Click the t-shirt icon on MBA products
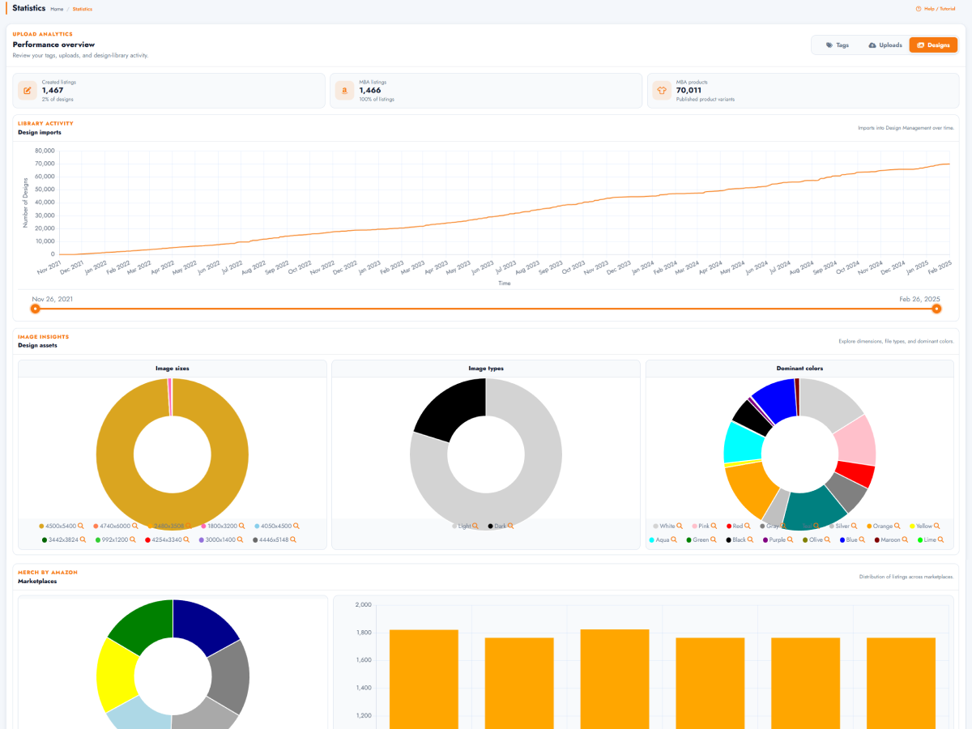The image size is (972, 729). (661, 91)
